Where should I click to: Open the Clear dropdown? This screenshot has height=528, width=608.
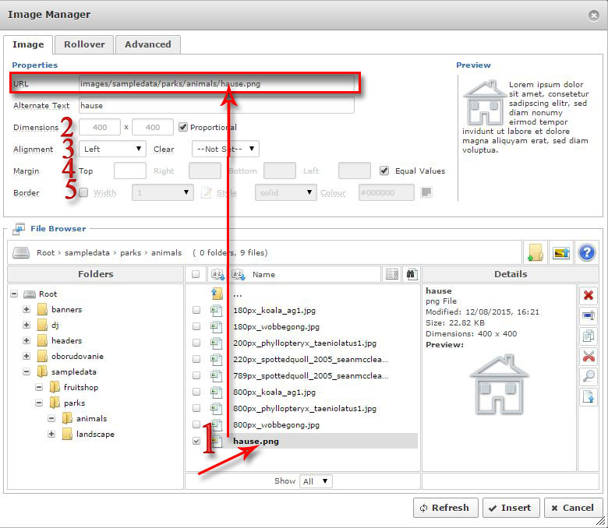(x=225, y=149)
